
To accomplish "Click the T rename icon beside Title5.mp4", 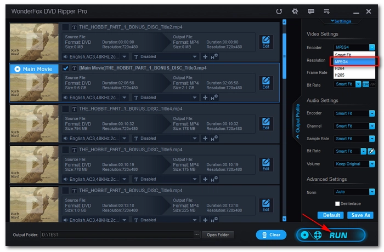I will 74,150.
